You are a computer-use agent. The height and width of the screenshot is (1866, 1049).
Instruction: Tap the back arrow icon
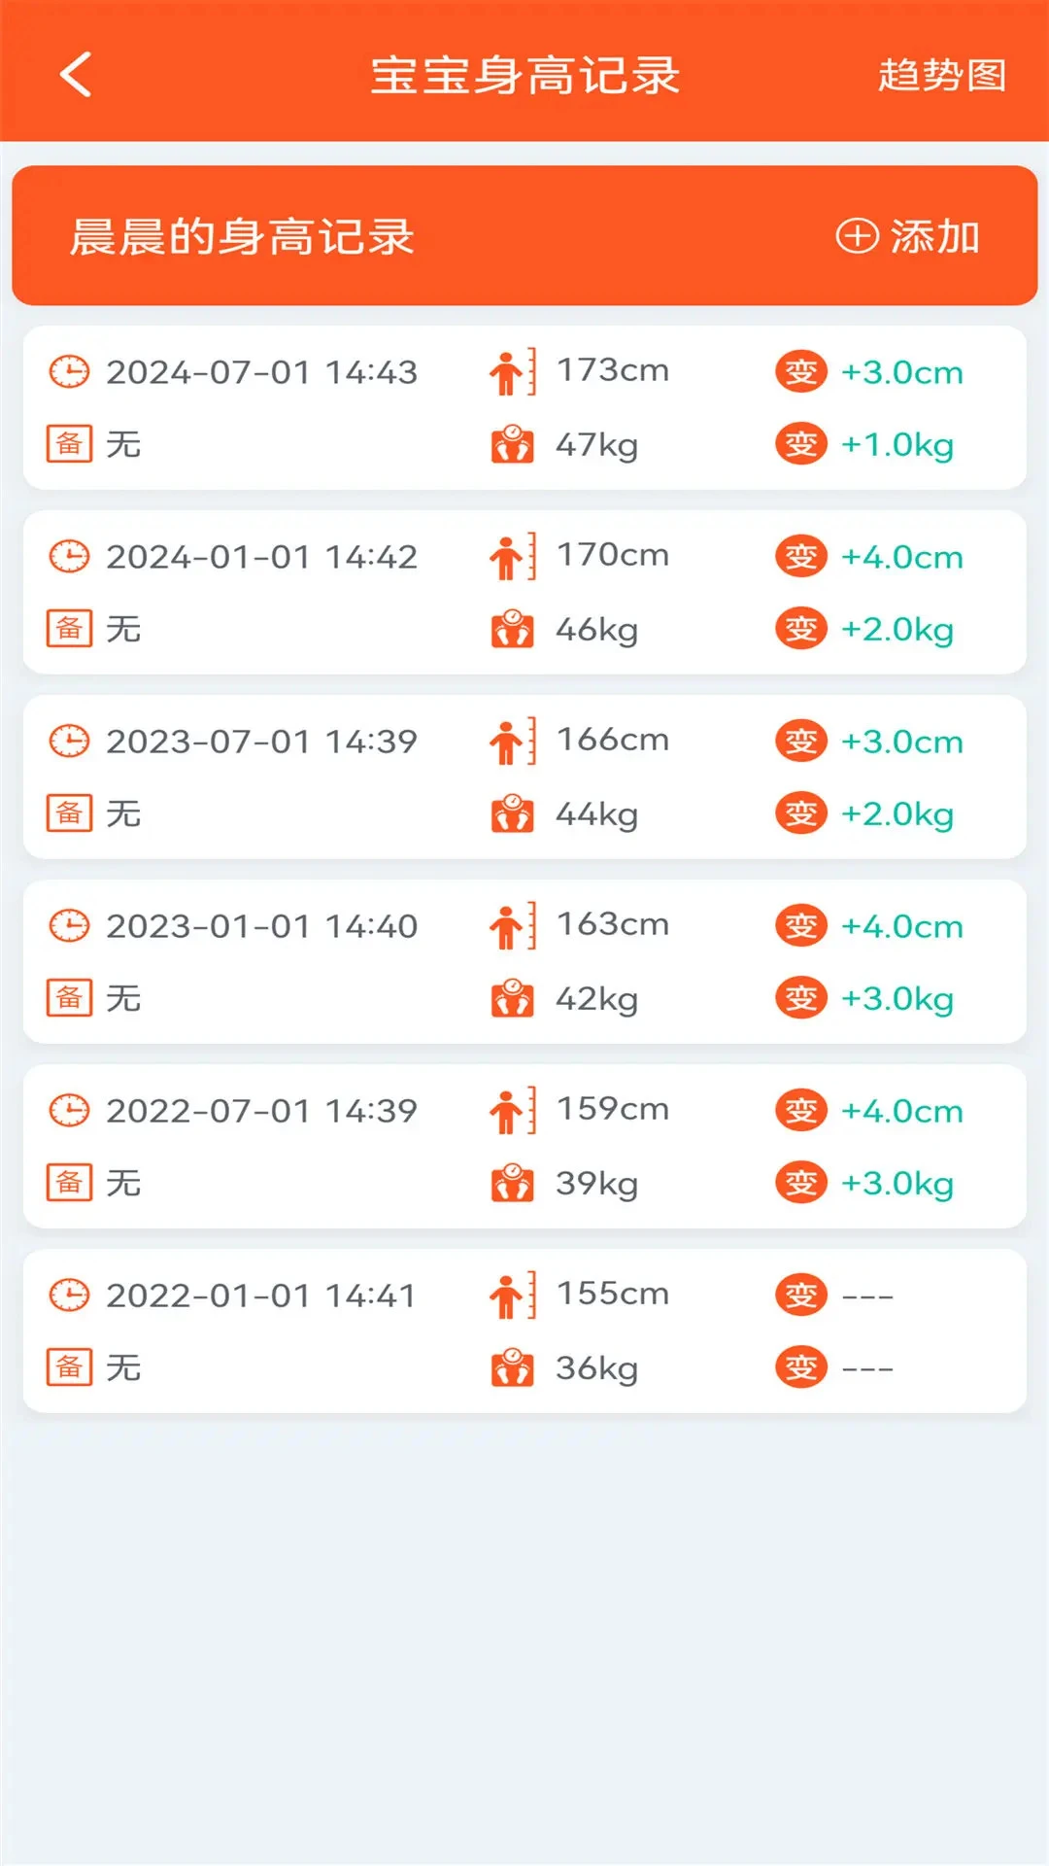point(76,75)
